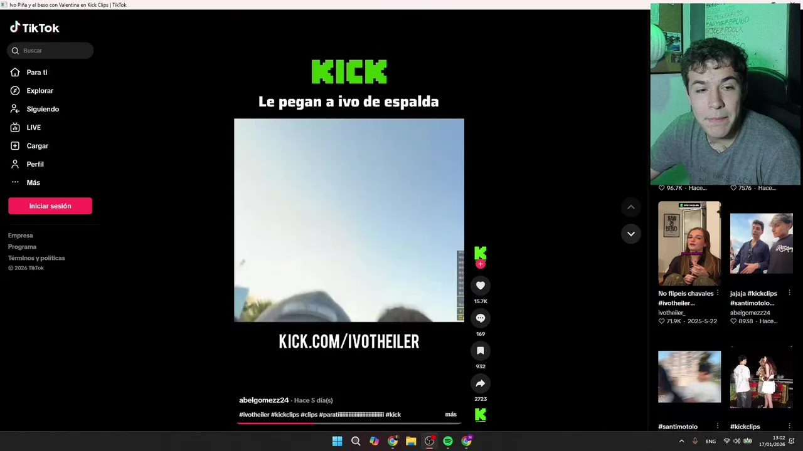
Task: Save the video with the bookmark icon
Action: pyautogui.click(x=481, y=351)
